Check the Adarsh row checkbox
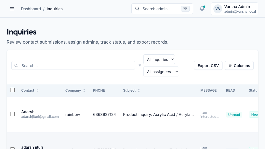 tap(12, 114)
